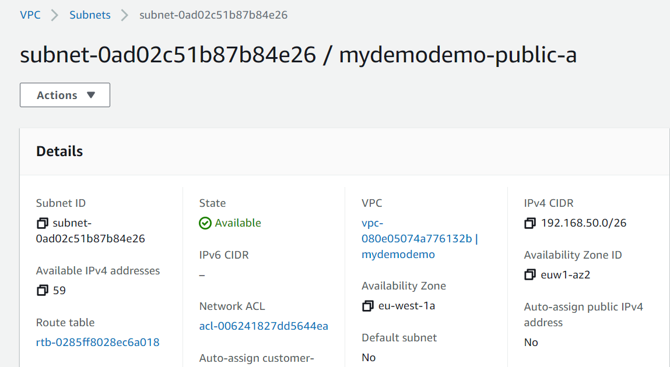Image resolution: width=670 pixels, height=367 pixels.
Task: Select the current subnet breadcrumb item
Action: 213,15
